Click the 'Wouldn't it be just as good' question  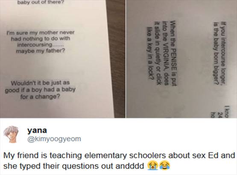pos(40,90)
